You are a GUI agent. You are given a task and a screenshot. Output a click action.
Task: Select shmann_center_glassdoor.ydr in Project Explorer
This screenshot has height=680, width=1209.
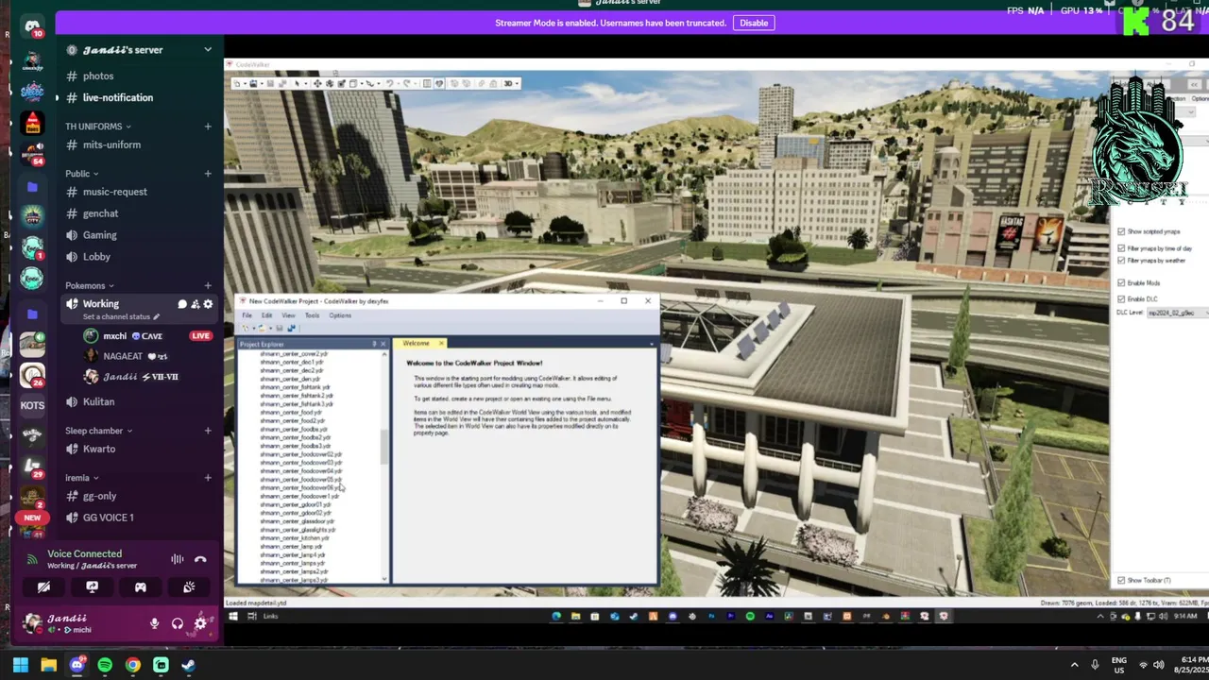click(298, 521)
